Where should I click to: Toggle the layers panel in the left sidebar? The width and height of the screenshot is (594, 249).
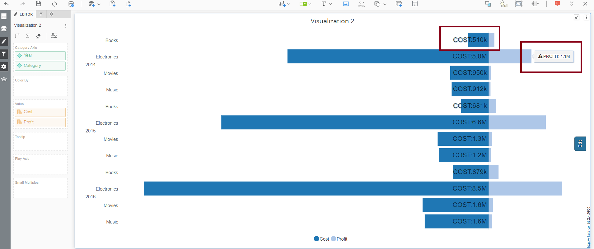pos(4,79)
